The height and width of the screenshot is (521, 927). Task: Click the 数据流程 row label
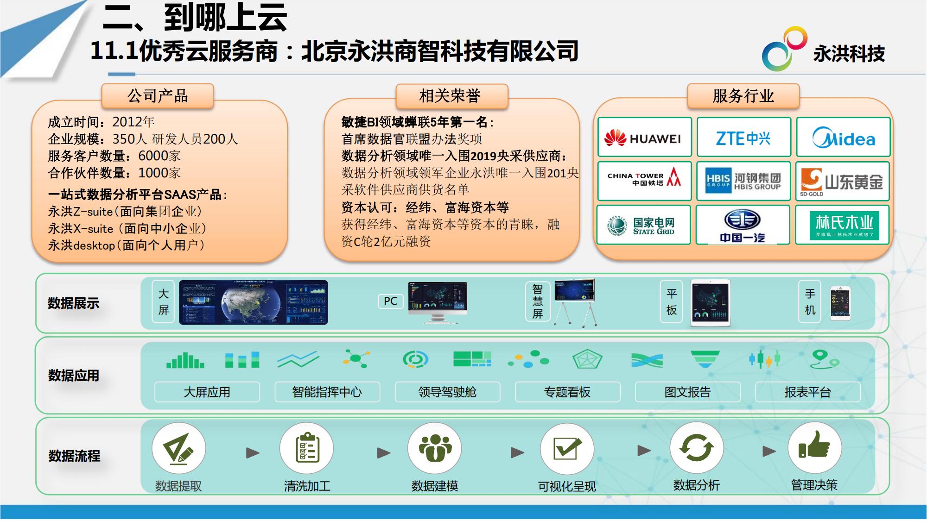[74, 456]
